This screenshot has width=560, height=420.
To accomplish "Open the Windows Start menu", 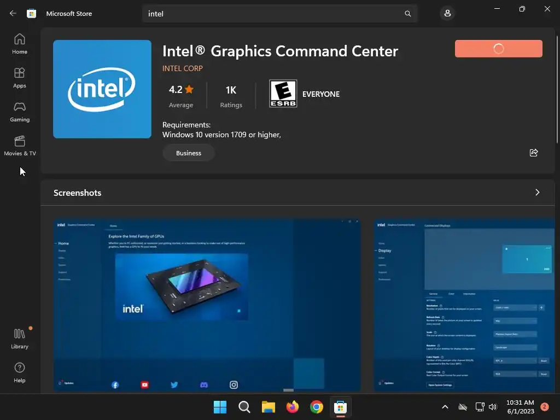I will pyautogui.click(x=220, y=407).
